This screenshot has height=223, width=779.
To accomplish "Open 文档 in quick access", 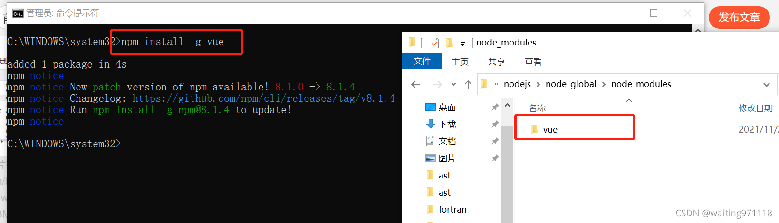I will pos(440,142).
